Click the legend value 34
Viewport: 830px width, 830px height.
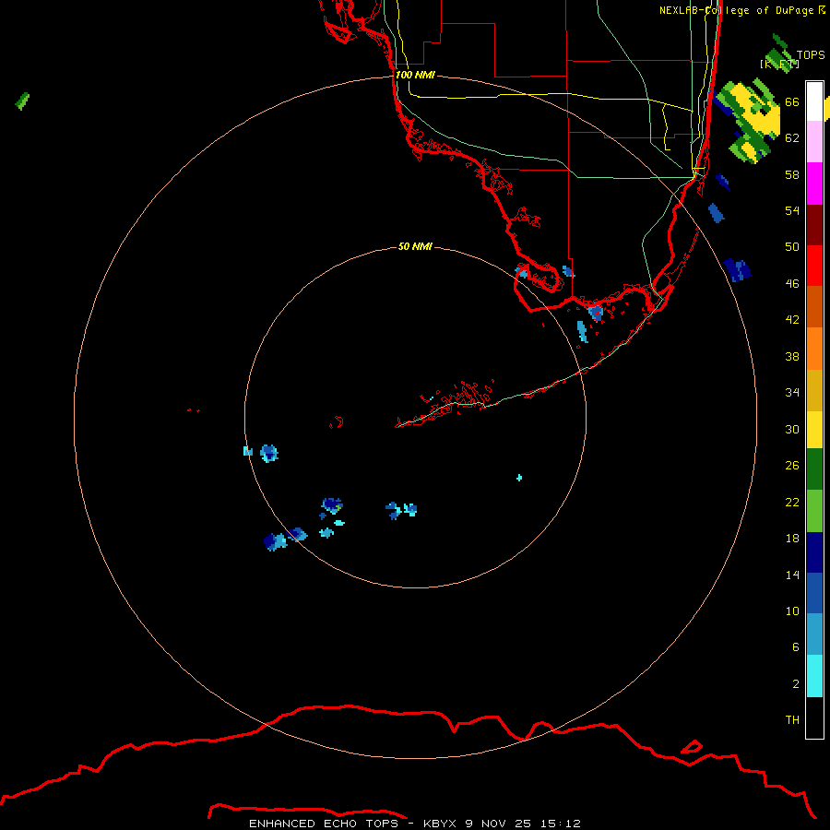point(792,393)
